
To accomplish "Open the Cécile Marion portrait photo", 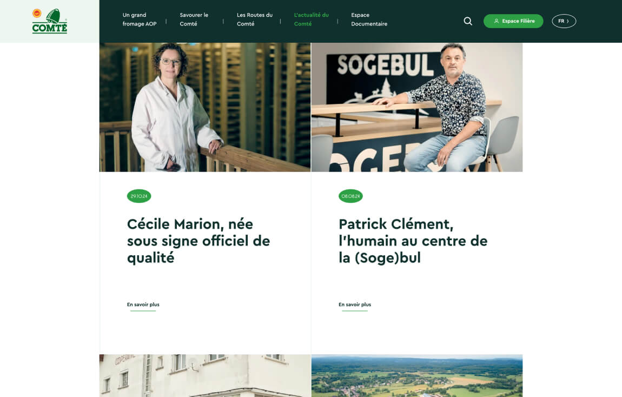I will point(205,107).
